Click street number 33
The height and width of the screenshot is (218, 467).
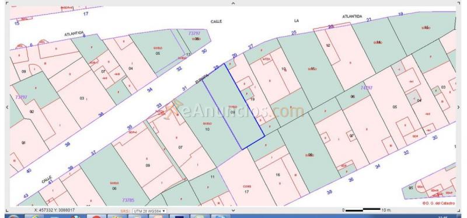159,106
